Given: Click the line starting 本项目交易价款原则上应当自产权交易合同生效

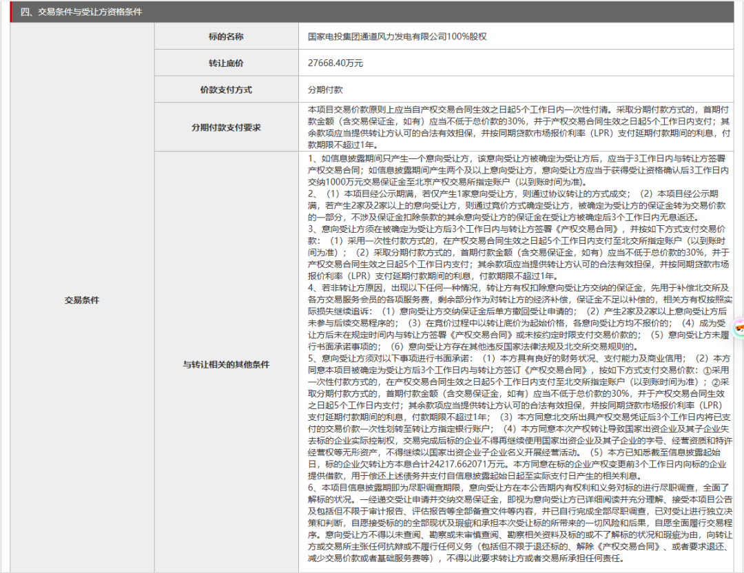Looking at the screenshot, I should [x=518, y=110].
